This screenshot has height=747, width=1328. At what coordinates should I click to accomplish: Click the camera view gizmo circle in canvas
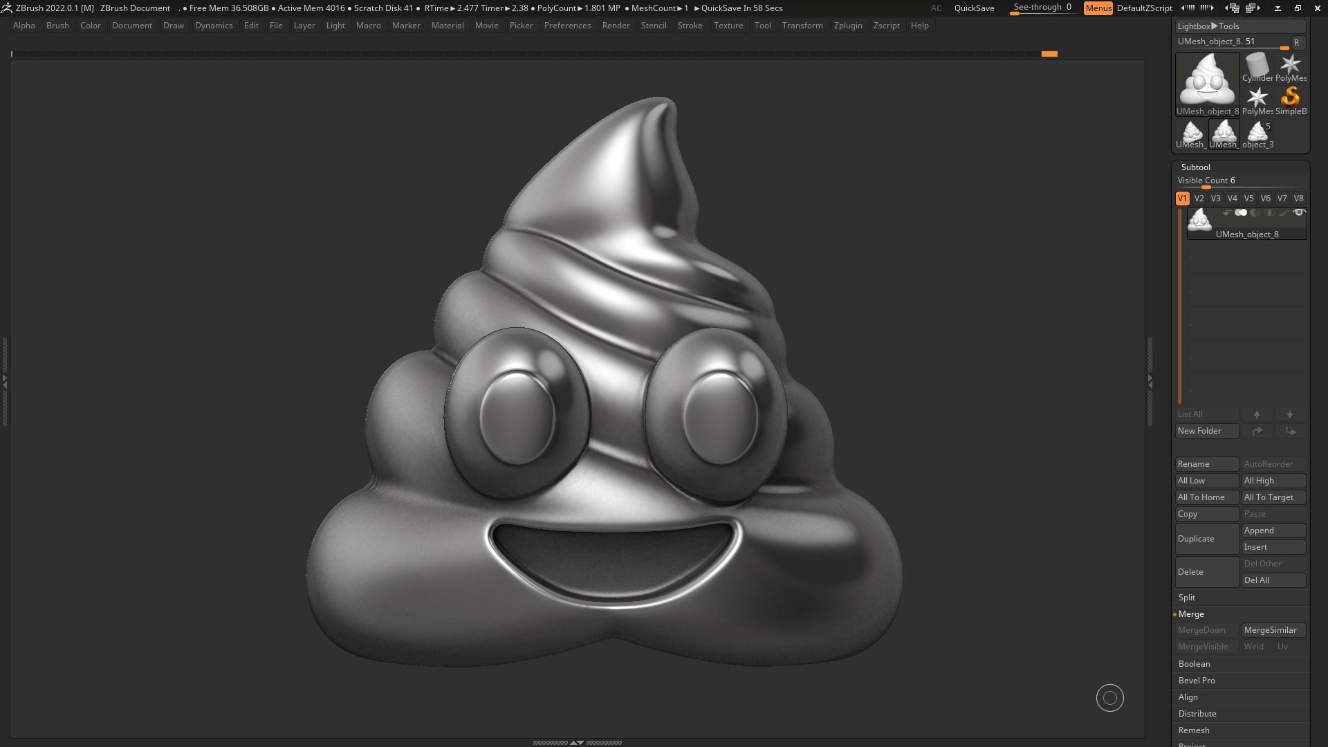click(x=1110, y=699)
